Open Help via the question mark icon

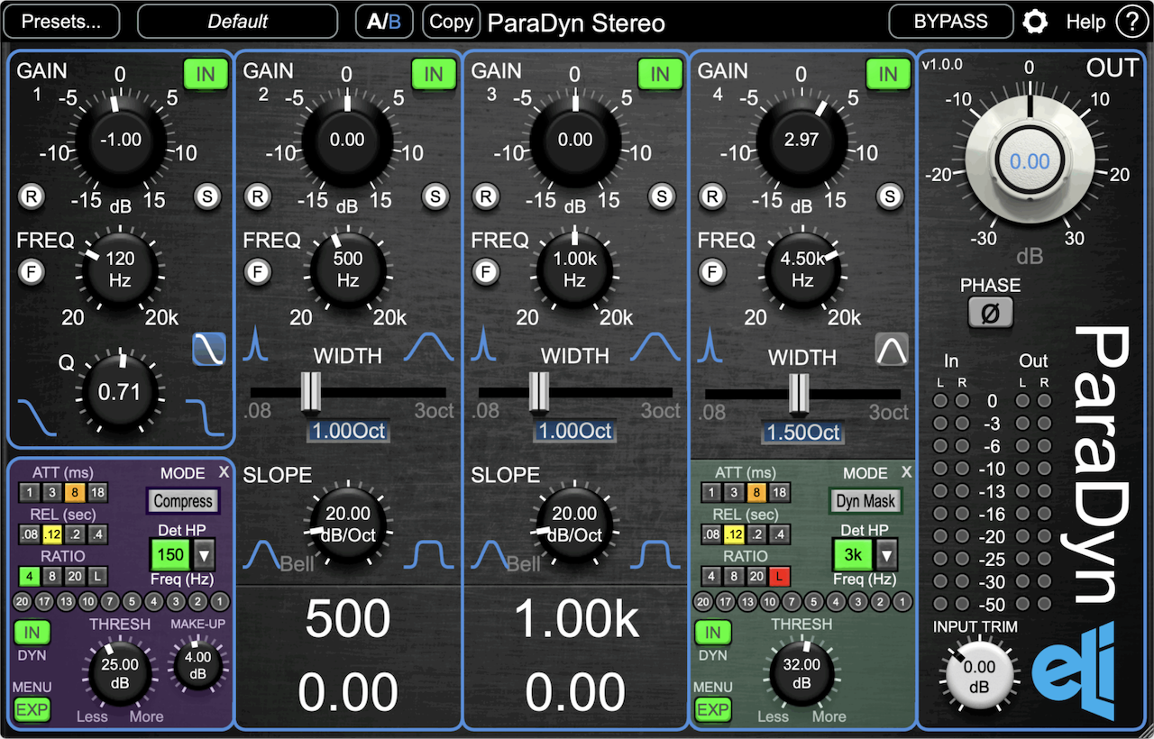tap(1131, 22)
